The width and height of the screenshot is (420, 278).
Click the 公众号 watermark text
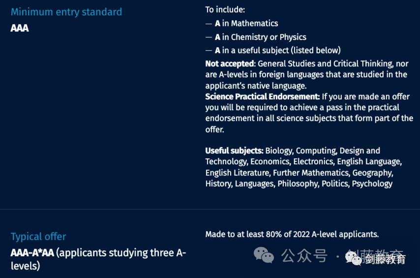pyautogui.click(x=304, y=255)
